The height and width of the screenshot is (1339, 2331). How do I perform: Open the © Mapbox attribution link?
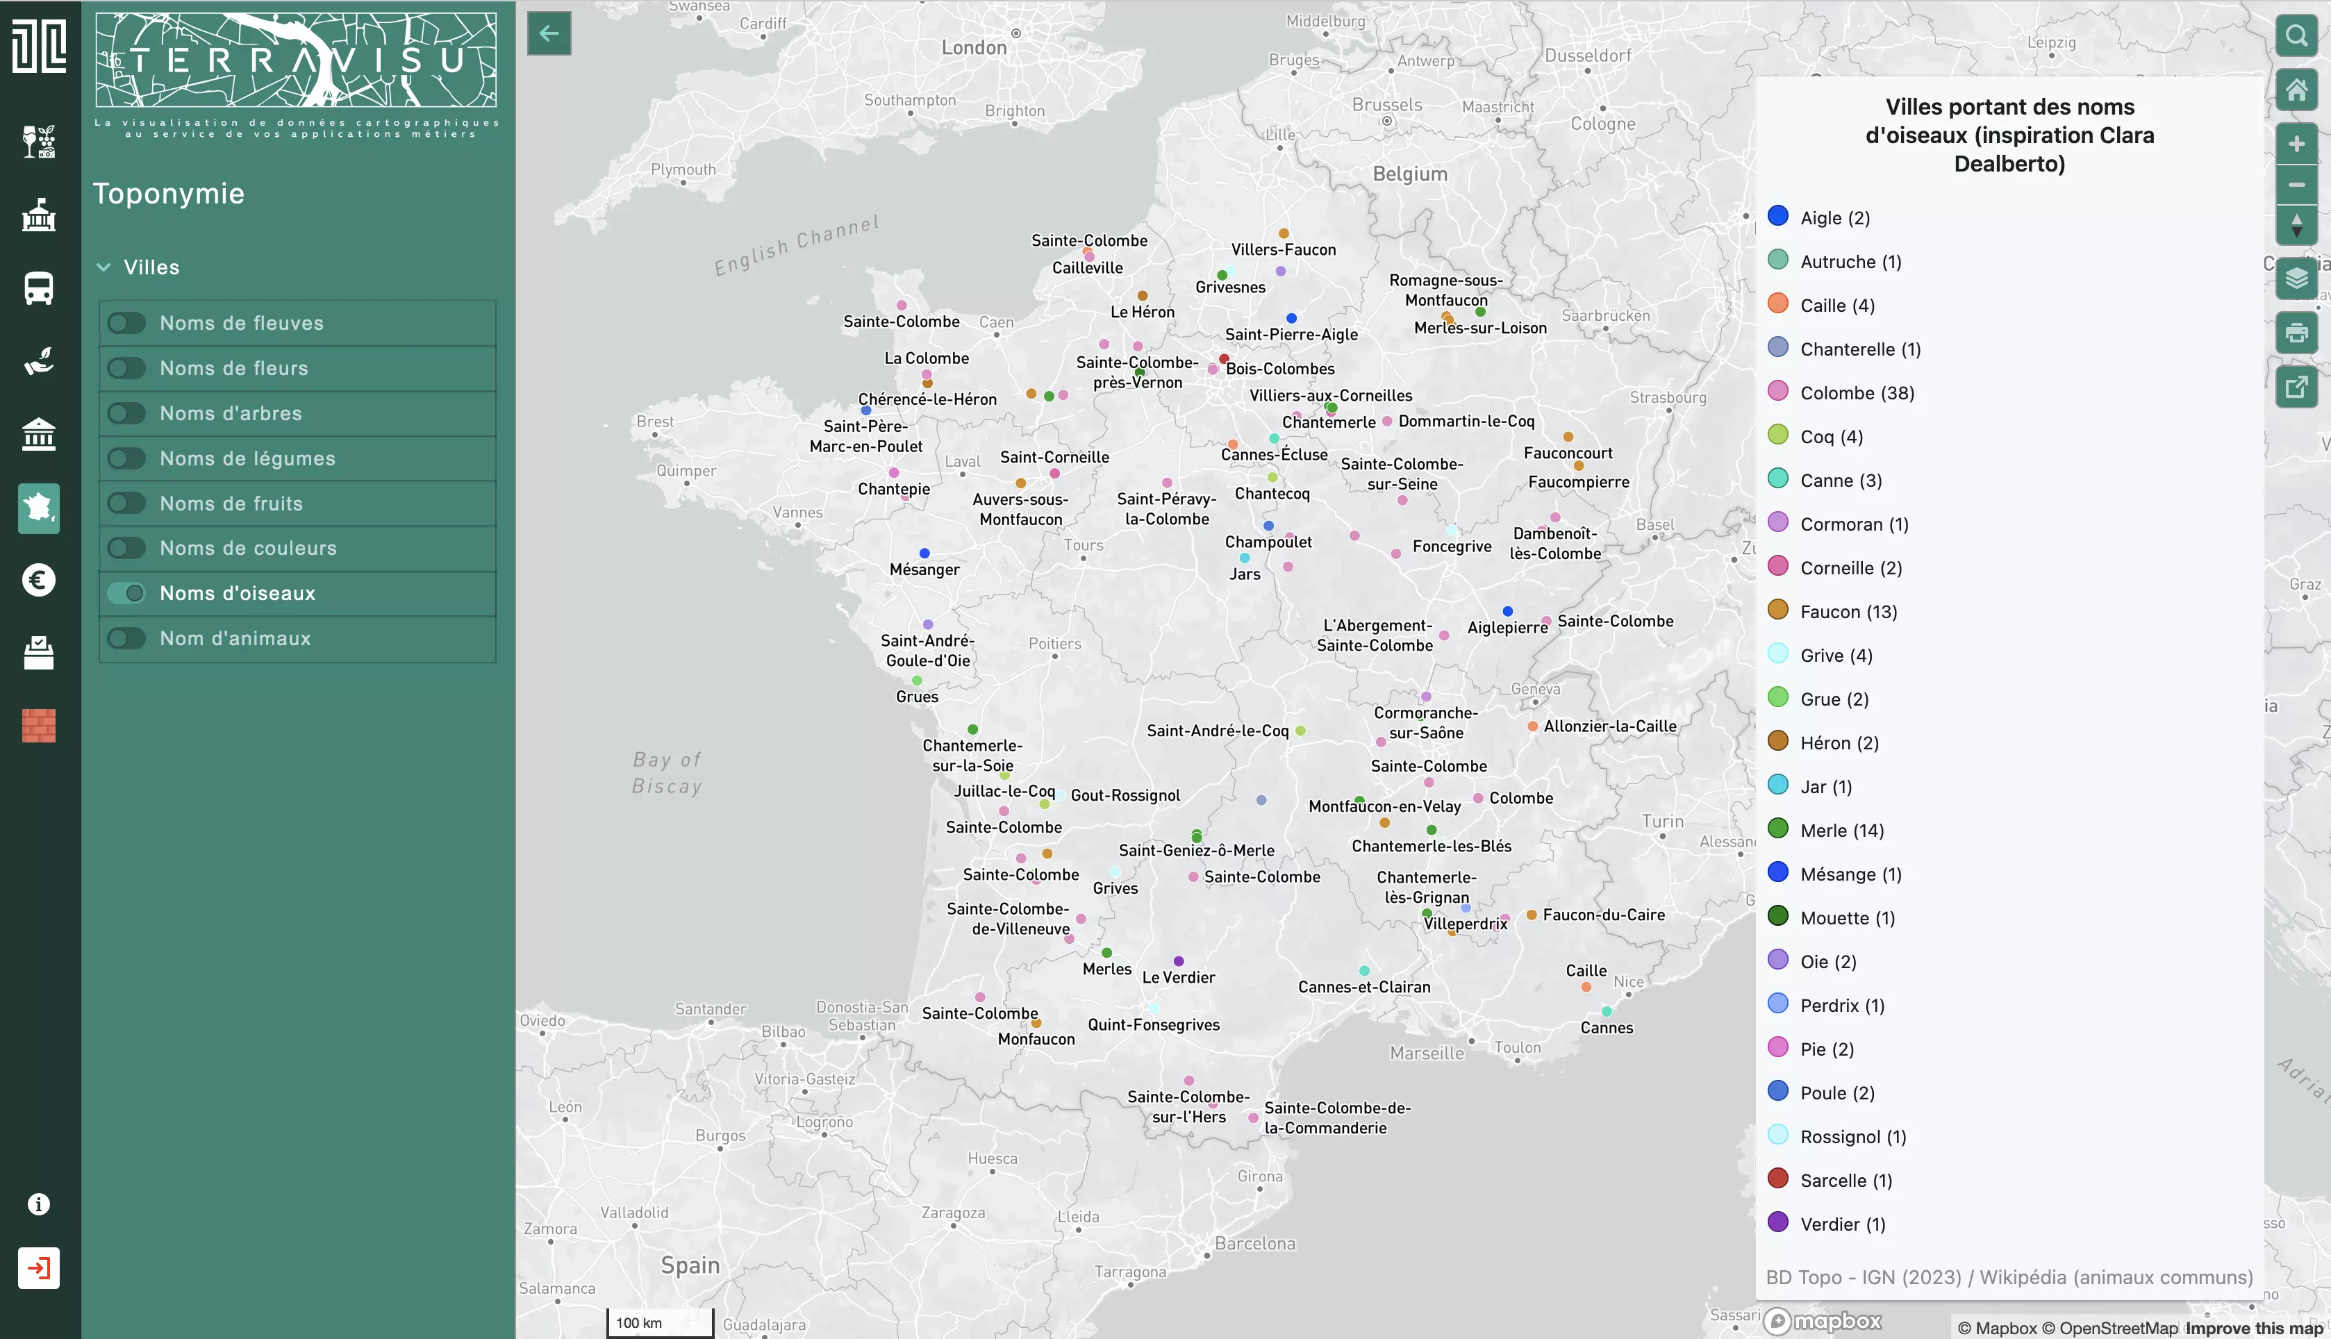click(x=1997, y=1328)
